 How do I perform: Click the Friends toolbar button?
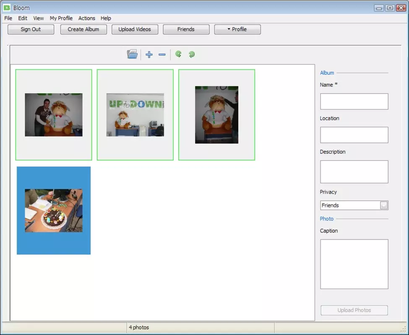tap(186, 29)
